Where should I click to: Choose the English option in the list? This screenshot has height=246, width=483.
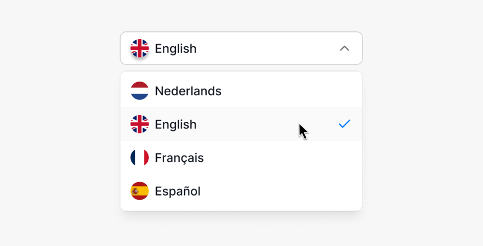[241, 124]
